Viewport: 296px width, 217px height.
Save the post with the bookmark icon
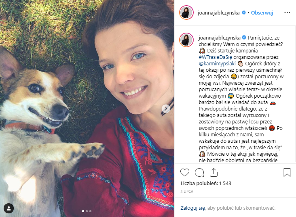tap(287, 172)
